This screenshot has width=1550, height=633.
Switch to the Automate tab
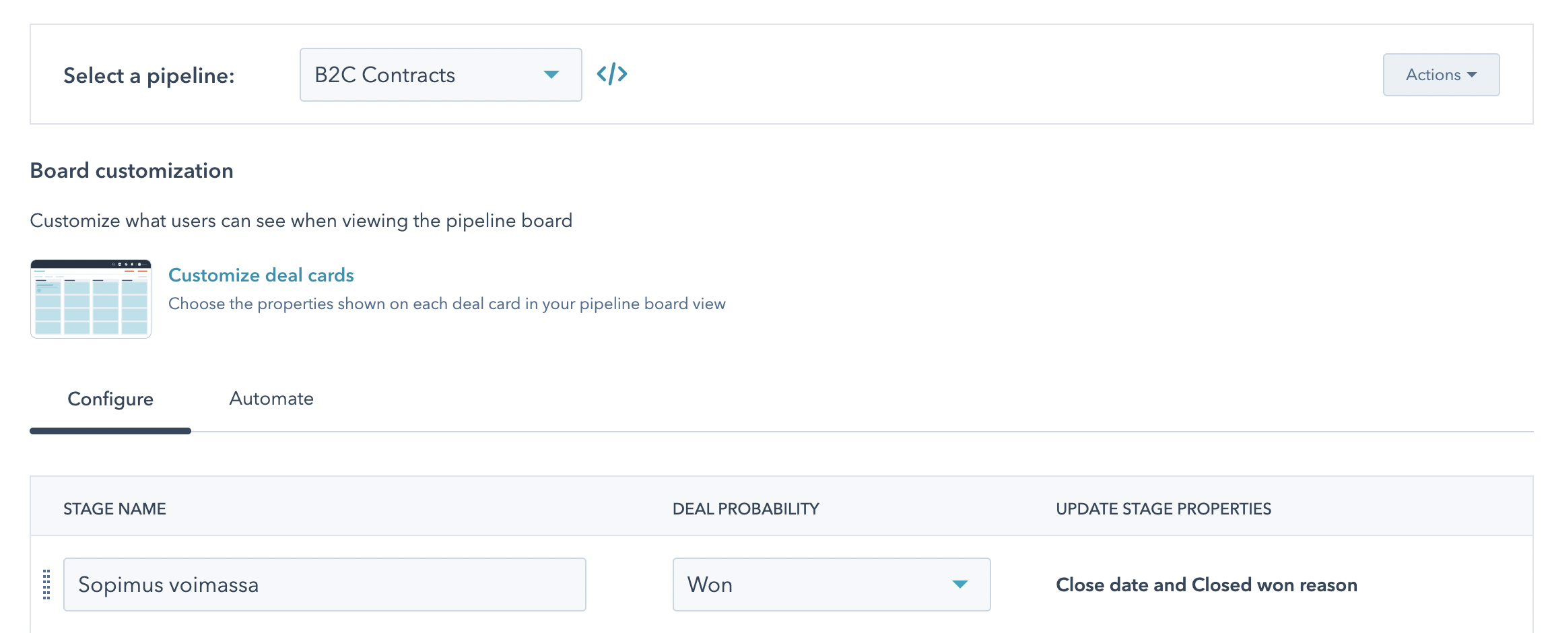(x=271, y=399)
